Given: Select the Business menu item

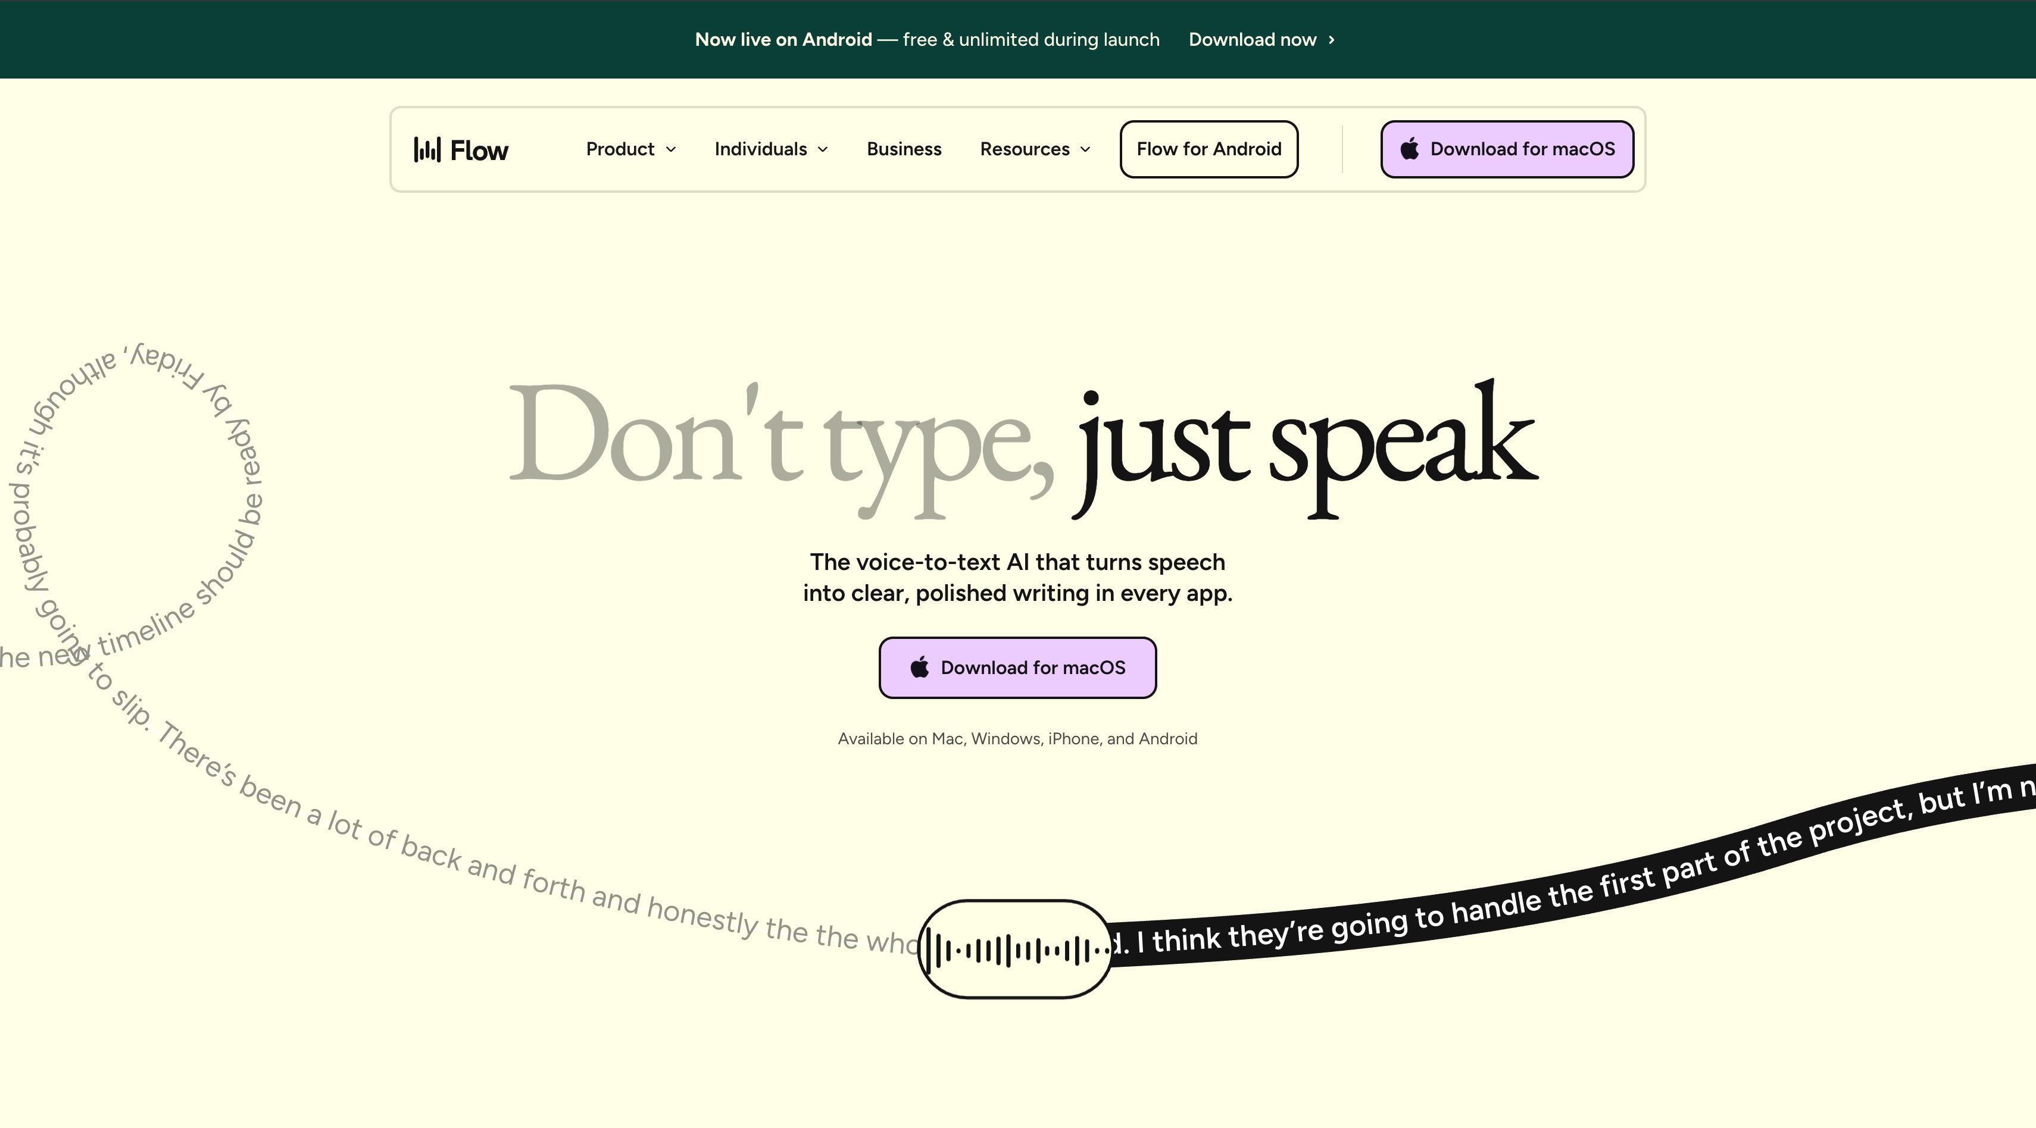Looking at the screenshot, I should (x=904, y=149).
